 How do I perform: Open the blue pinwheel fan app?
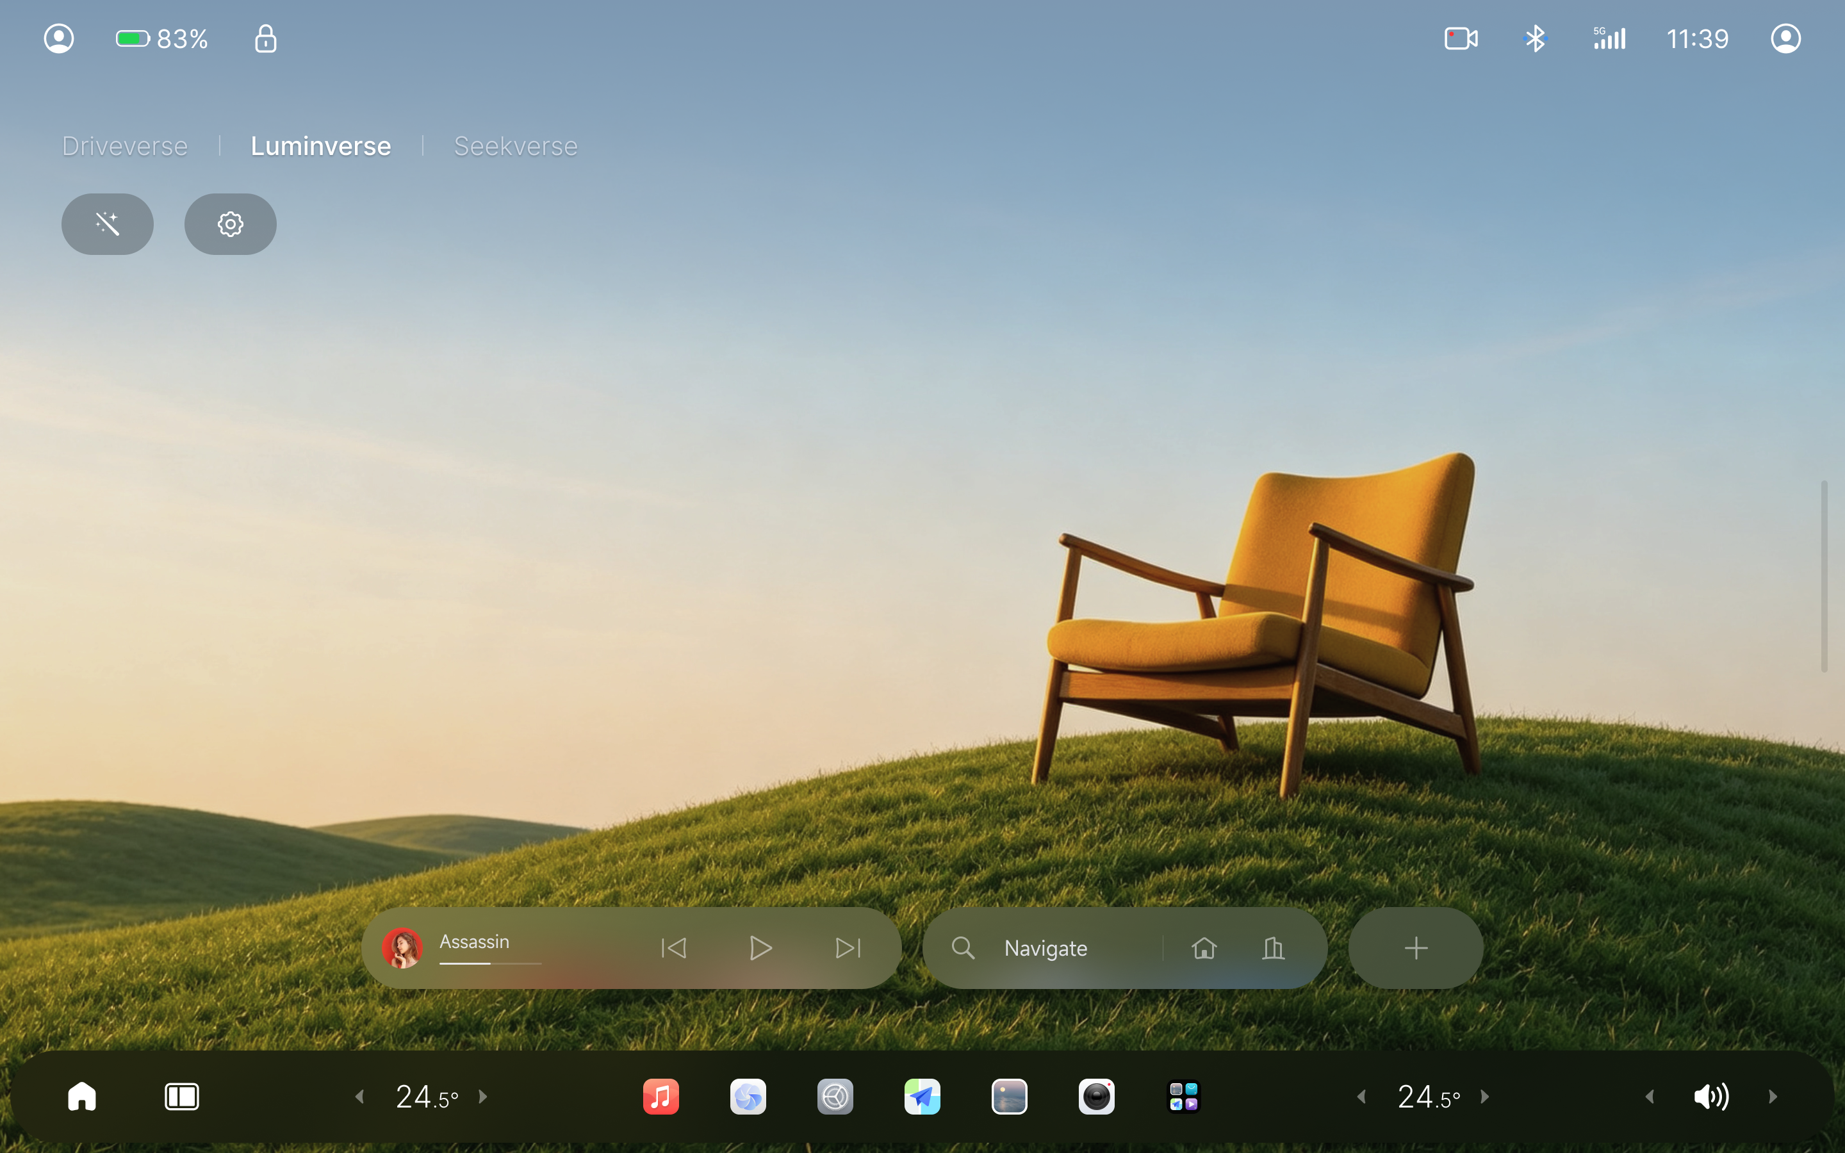(748, 1097)
